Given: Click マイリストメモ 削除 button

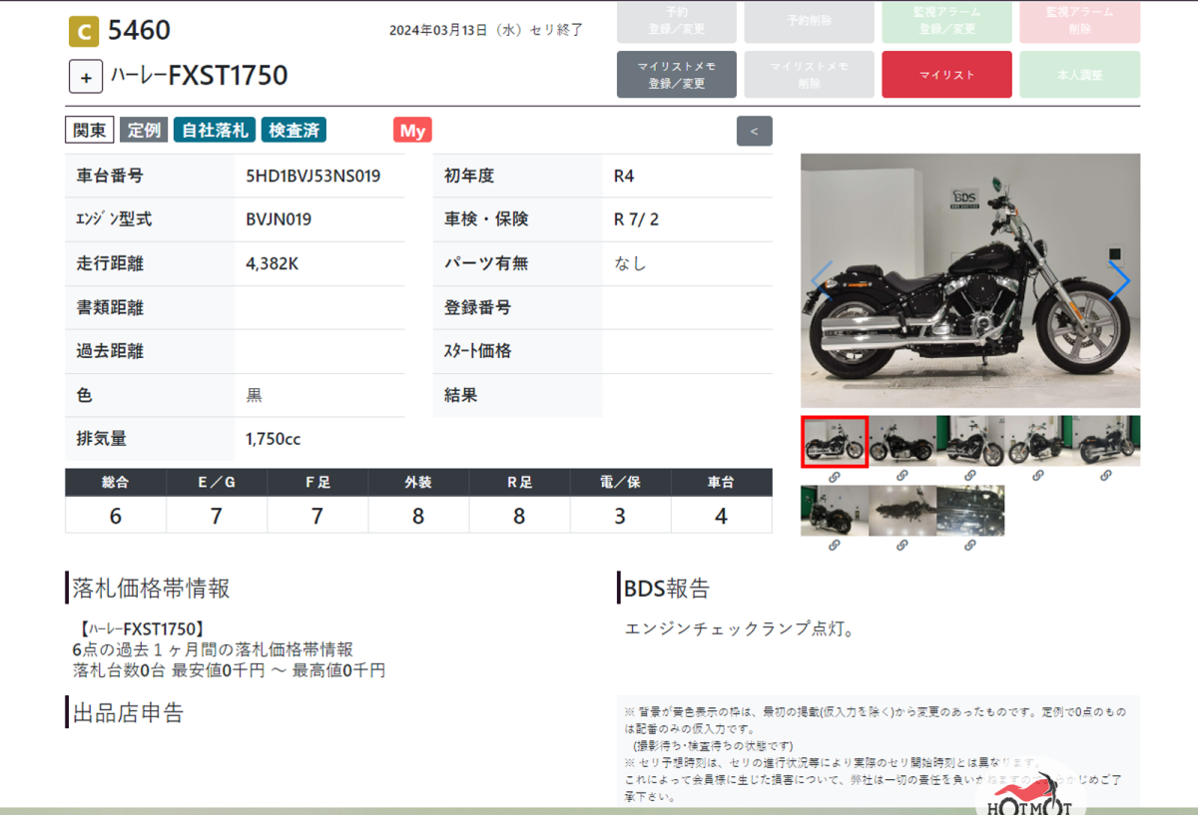Looking at the screenshot, I should (x=809, y=75).
